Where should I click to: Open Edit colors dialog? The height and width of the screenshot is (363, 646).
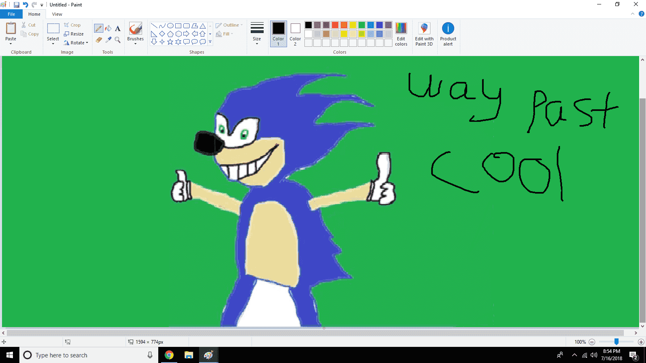401,34
